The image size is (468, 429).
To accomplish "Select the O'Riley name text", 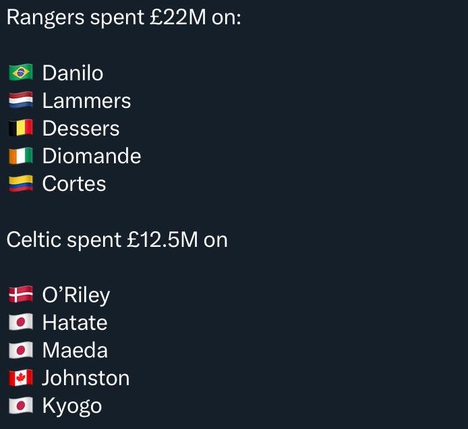I will 76,295.
